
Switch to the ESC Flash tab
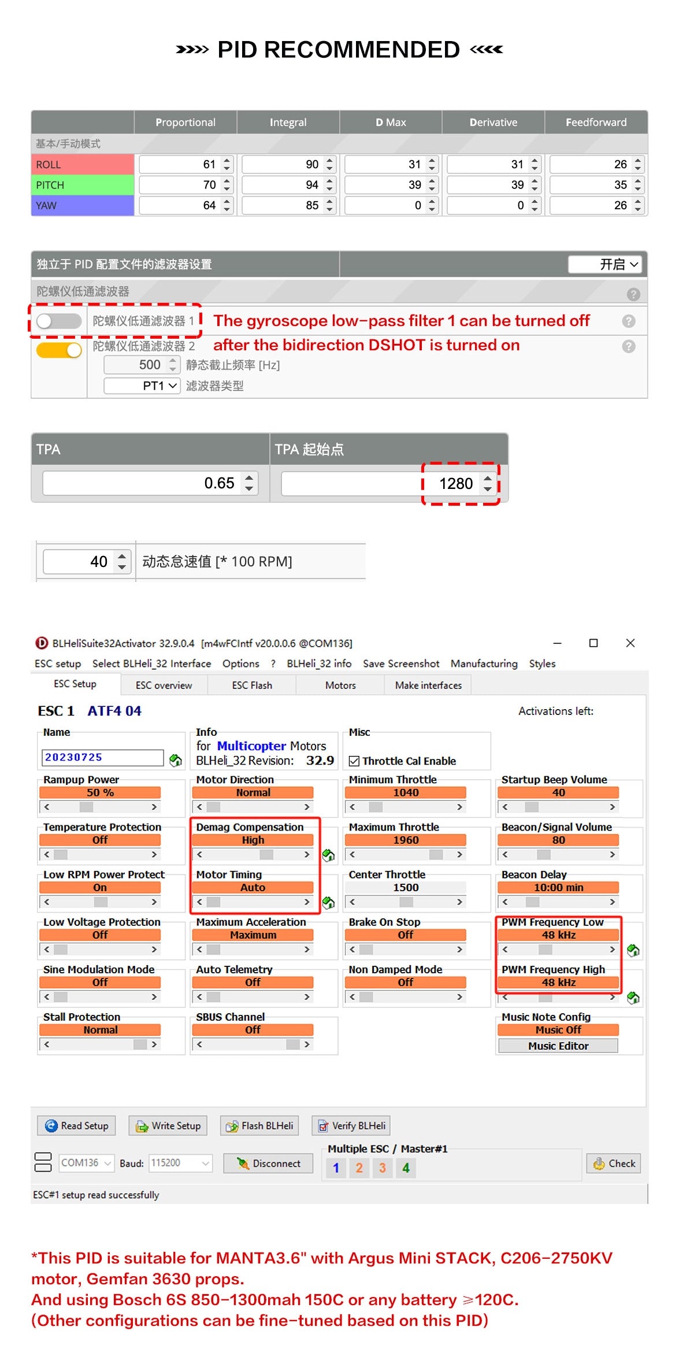pos(252,685)
